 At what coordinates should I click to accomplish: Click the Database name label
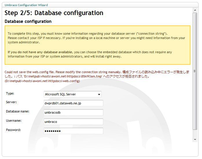point(18,111)
